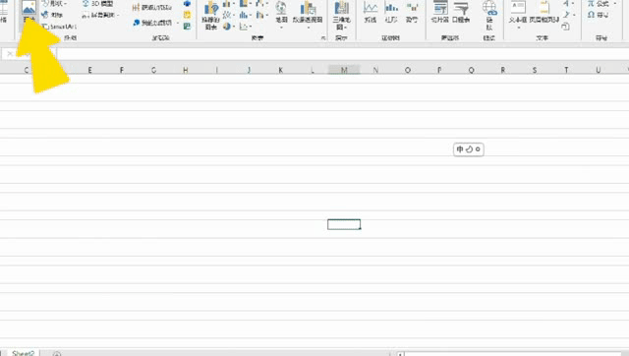Toggle the IME Chinese/English mode button
Image resolution: width=629 pixels, height=356 pixels.
tap(460, 149)
